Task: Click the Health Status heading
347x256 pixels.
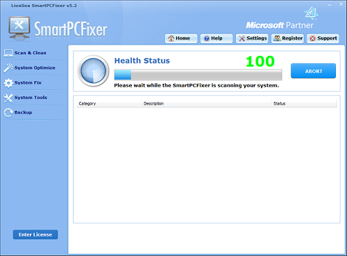Action: (x=142, y=60)
